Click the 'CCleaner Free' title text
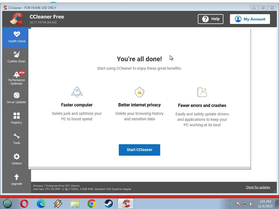 [x=47, y=17]
